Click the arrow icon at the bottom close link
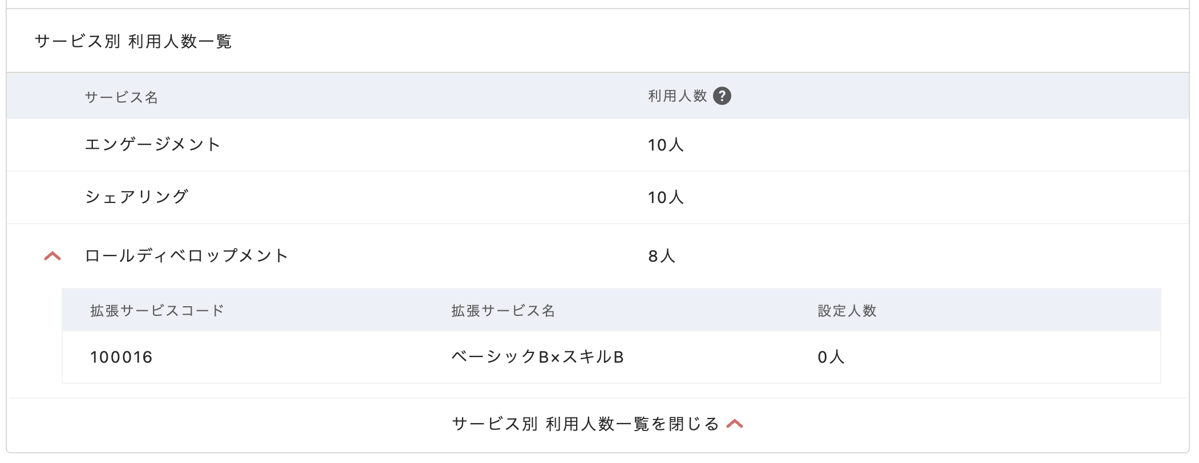Image resolution: width=1199 pixels, height=463 pixels. pos(735,422)
